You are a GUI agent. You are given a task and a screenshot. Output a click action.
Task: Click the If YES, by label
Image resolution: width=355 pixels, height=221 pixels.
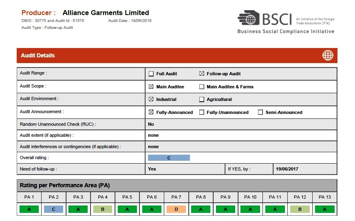pyautogui.click(x=239, y=169)
